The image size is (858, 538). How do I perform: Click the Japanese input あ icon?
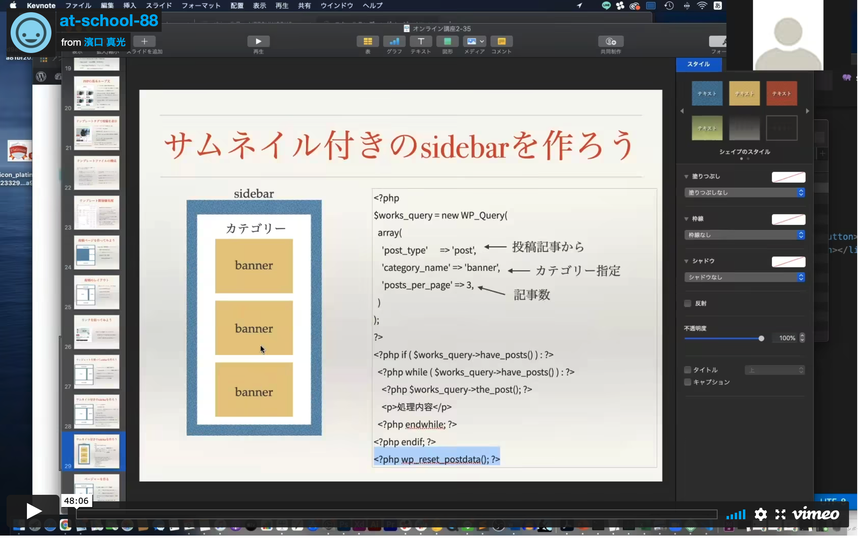[x=718, y=6]
